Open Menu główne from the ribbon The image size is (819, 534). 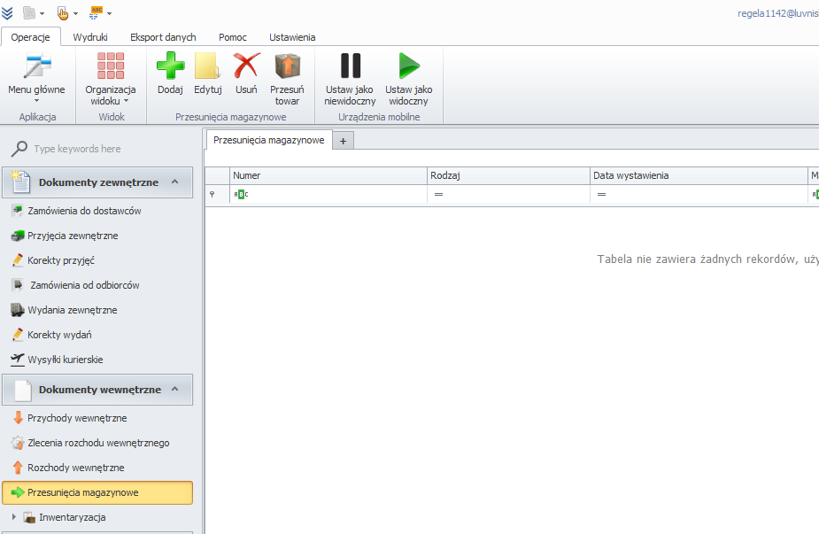[x=36, y=79]
